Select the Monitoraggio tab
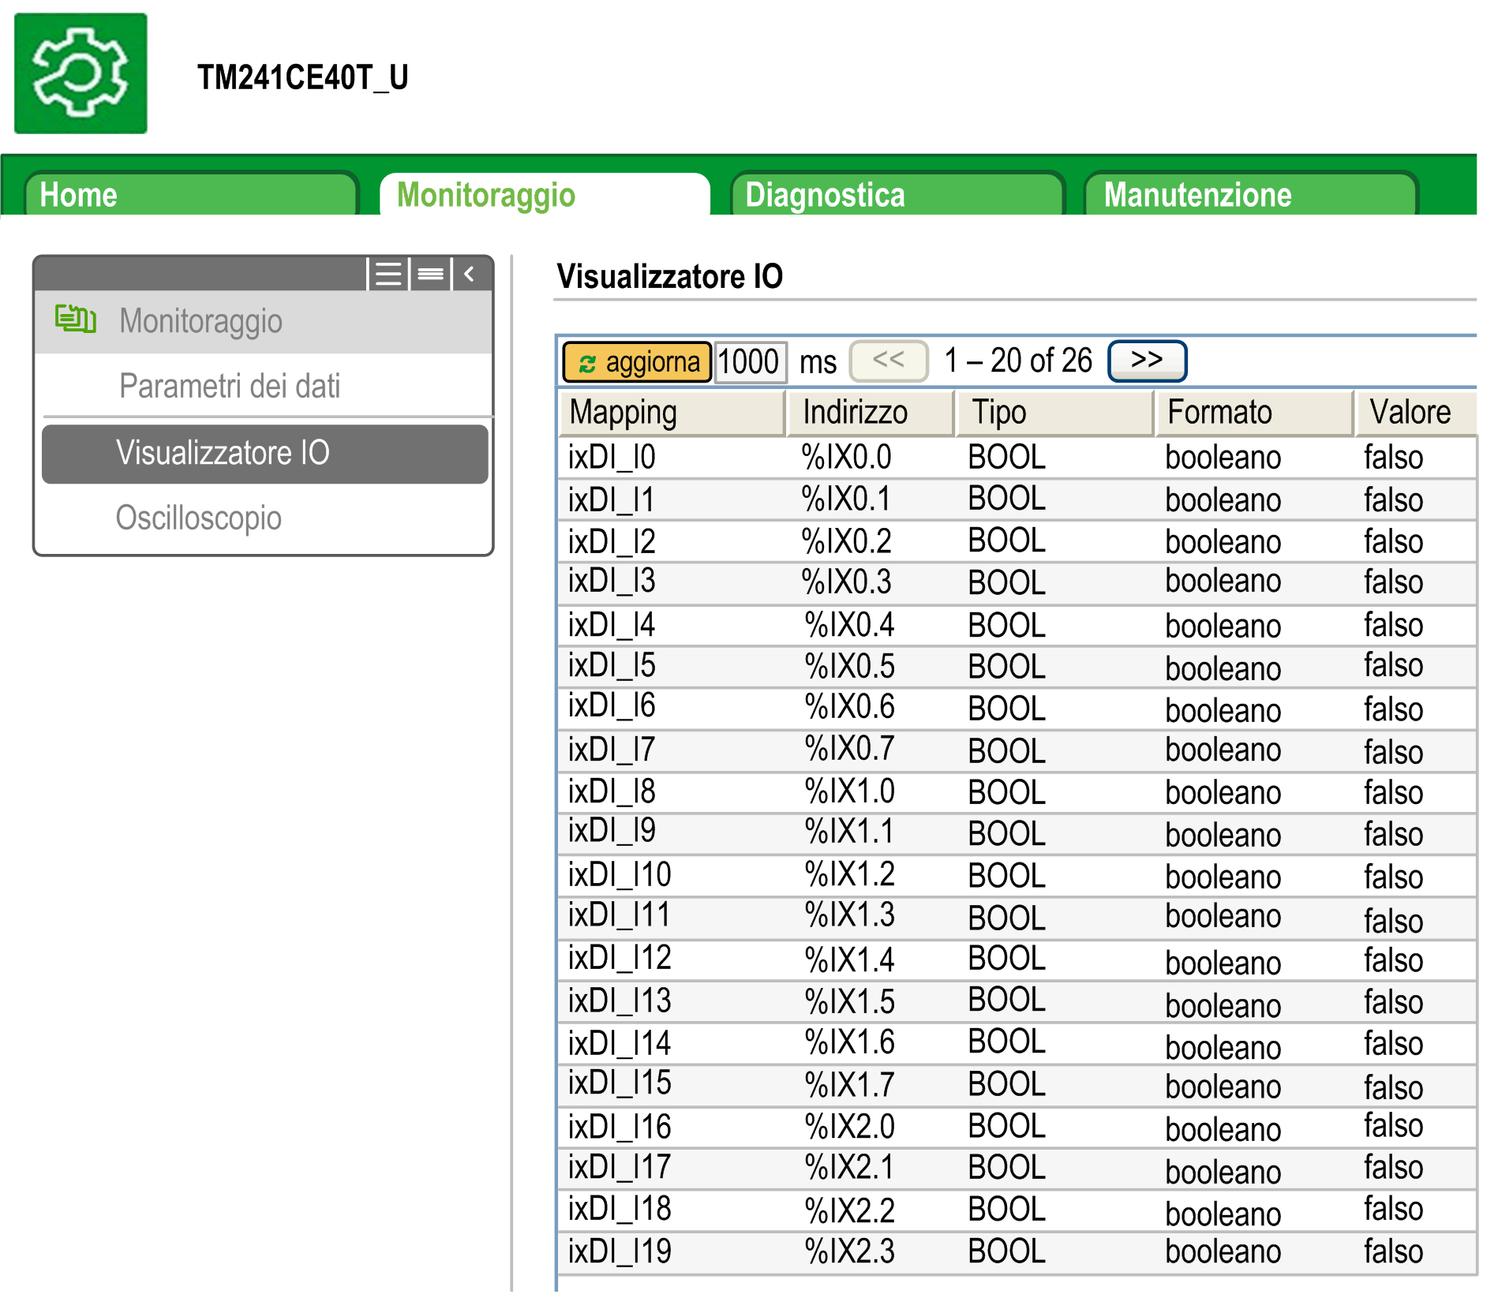Screen dimensions: 1498x1313 (544, 195)
